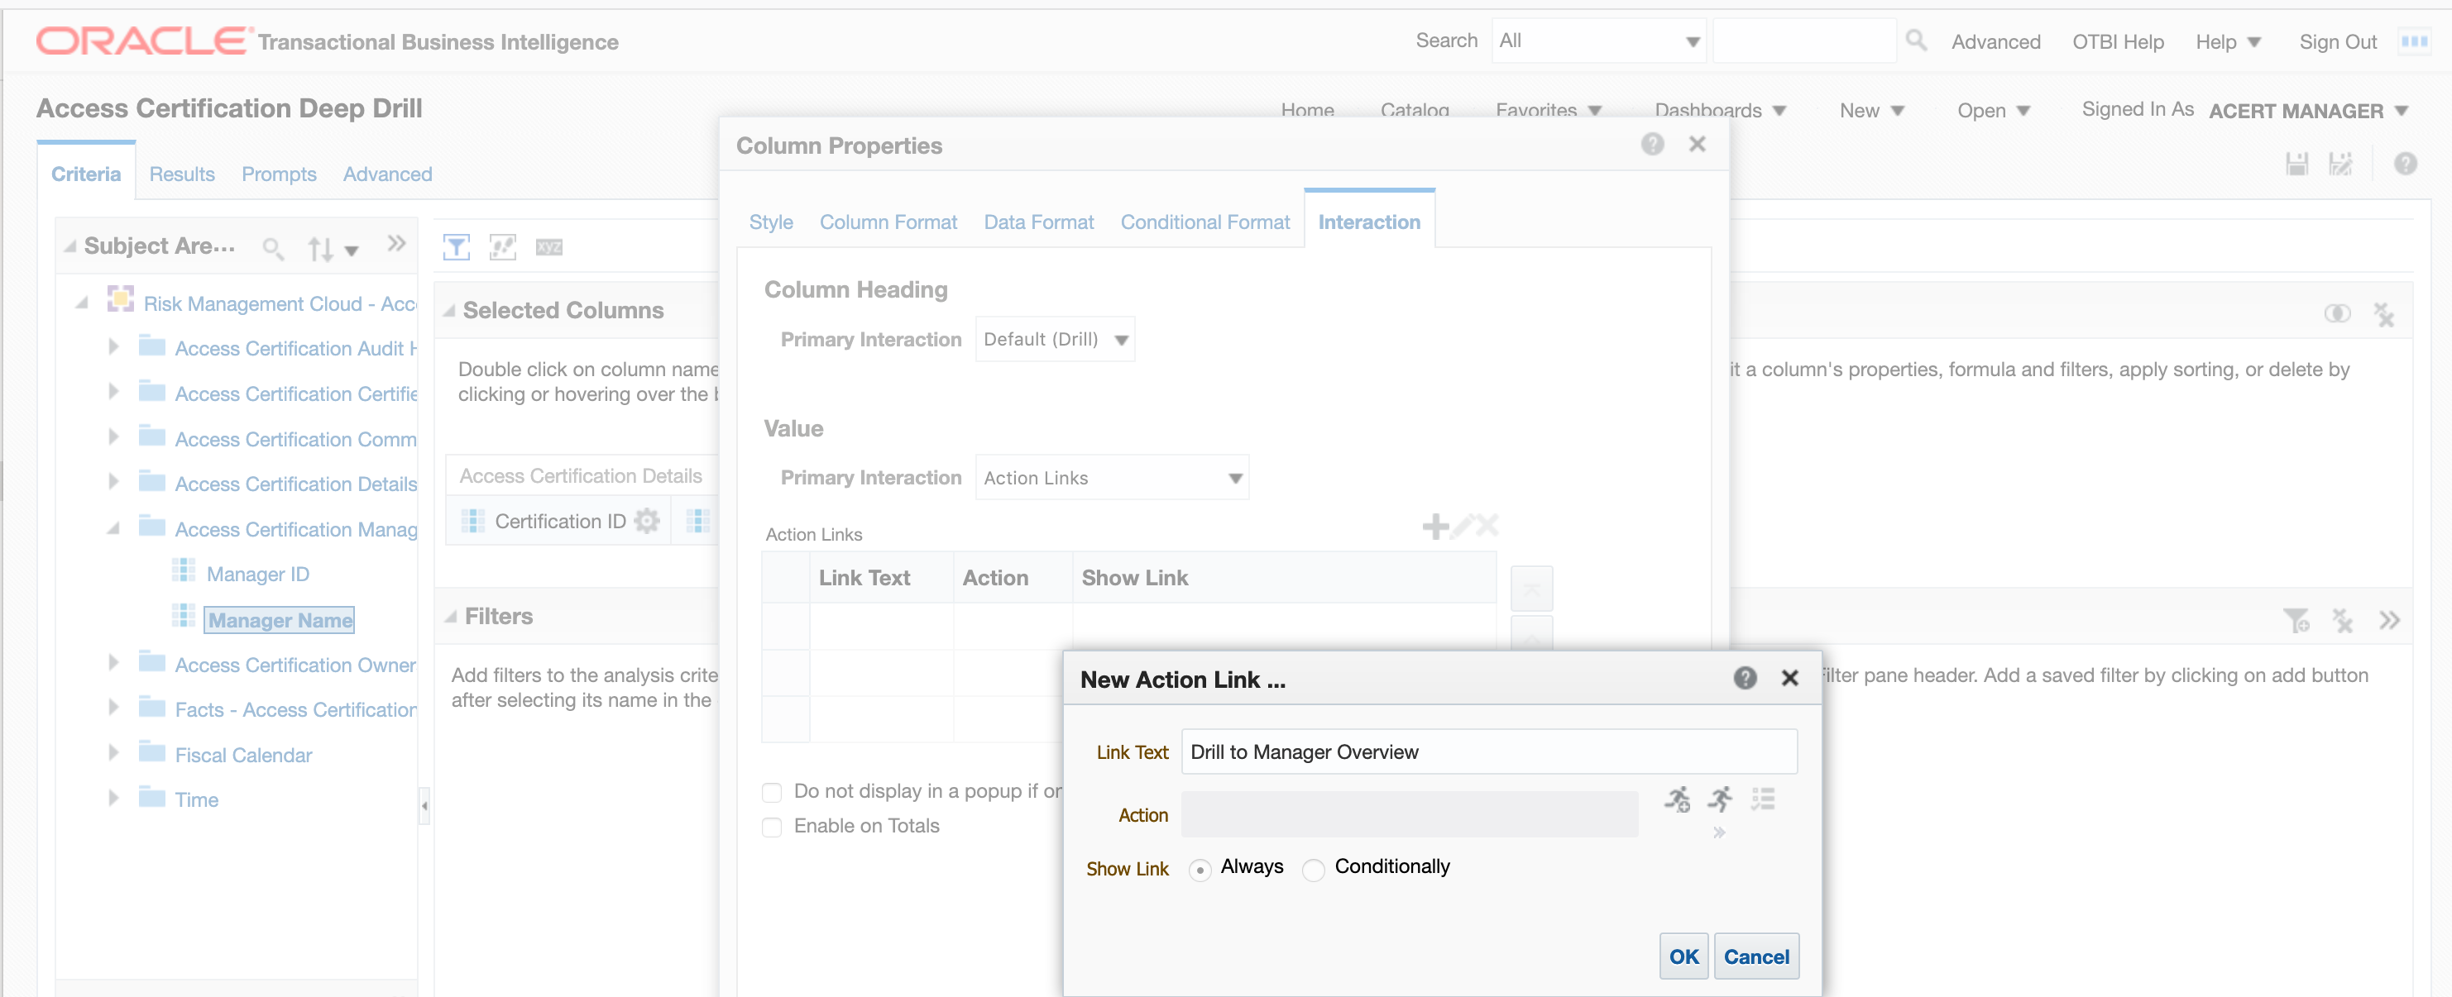Collapse the Subject Areas pane splitter arrow

click(x=424, y=806)
